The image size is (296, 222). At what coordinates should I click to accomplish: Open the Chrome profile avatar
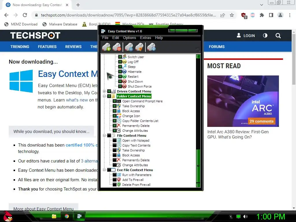[280, 15]
